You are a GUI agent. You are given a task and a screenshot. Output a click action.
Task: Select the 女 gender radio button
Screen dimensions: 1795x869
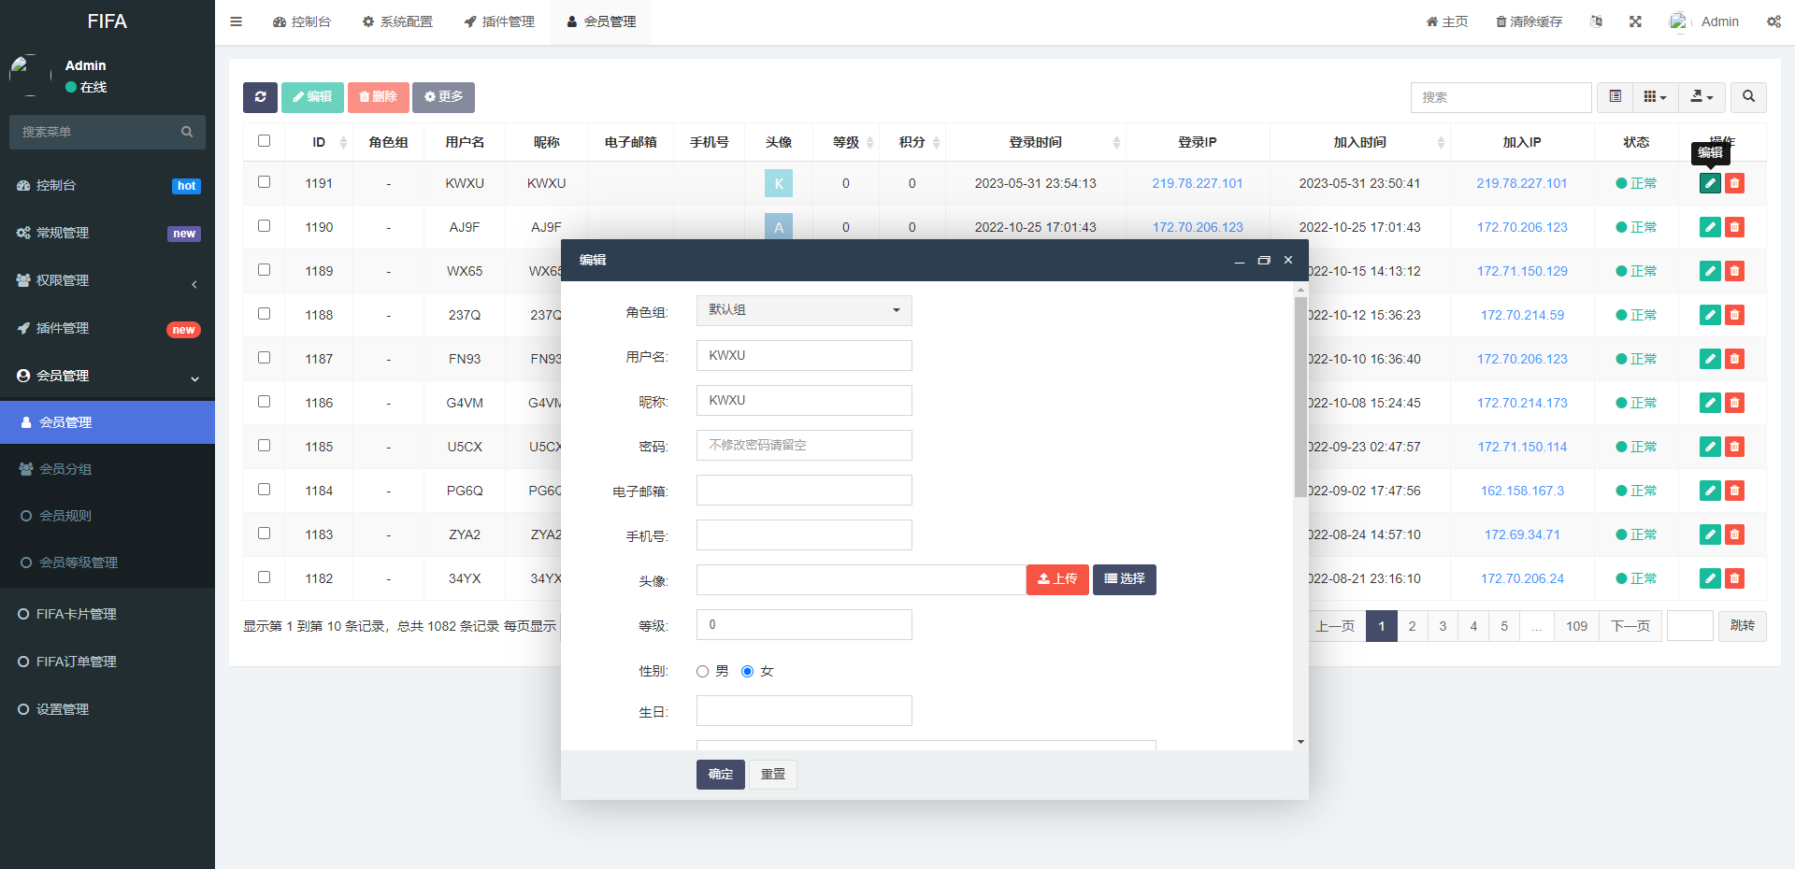click(747, 671)
